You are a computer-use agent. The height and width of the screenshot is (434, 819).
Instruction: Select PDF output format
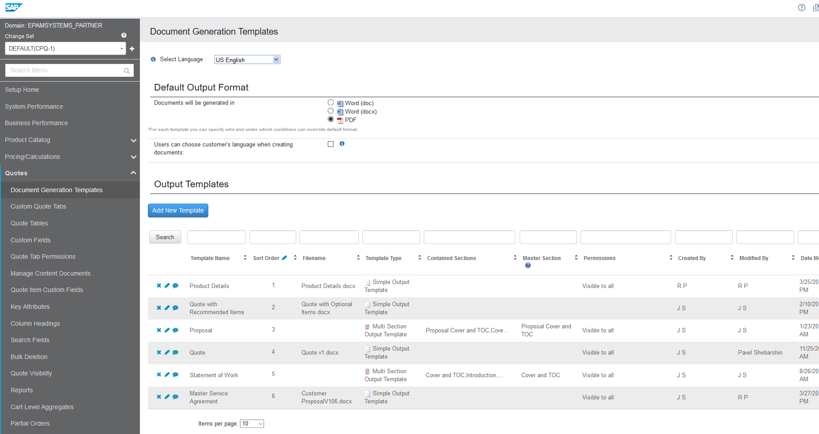[330, 119]
